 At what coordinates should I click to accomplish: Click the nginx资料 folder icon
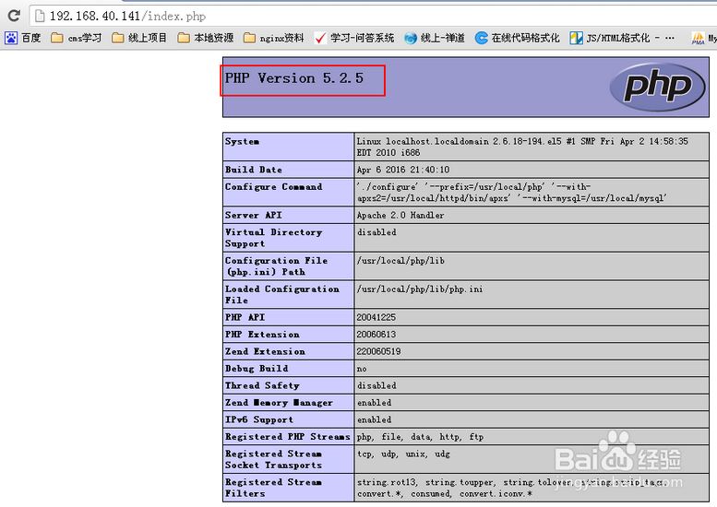(249, 38)
